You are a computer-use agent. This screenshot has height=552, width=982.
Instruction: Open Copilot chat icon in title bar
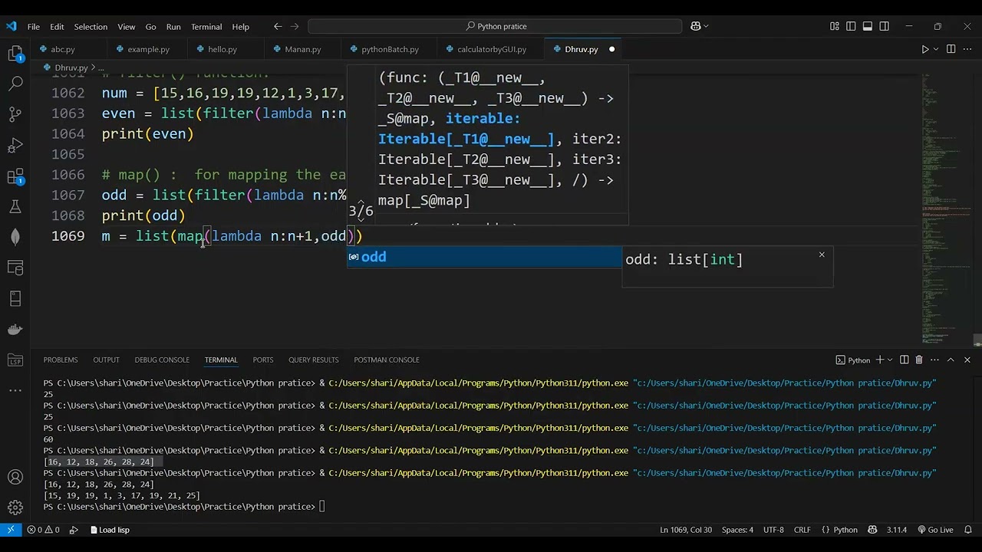point(695,26)
